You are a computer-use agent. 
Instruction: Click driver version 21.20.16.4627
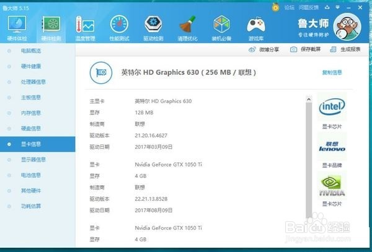tap(151, 136)
